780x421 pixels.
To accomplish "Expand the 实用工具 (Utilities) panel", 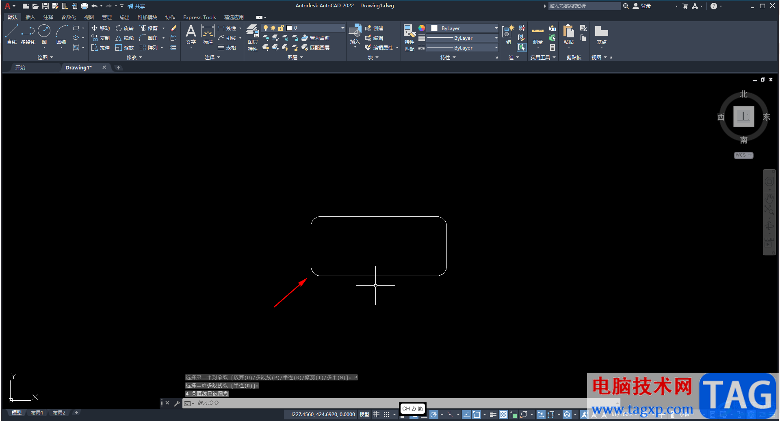I will 543,57.
